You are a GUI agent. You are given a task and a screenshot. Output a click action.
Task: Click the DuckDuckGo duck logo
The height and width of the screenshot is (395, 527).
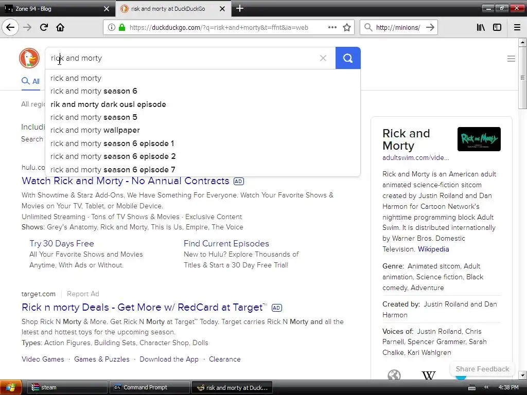(x=29, y=58)
